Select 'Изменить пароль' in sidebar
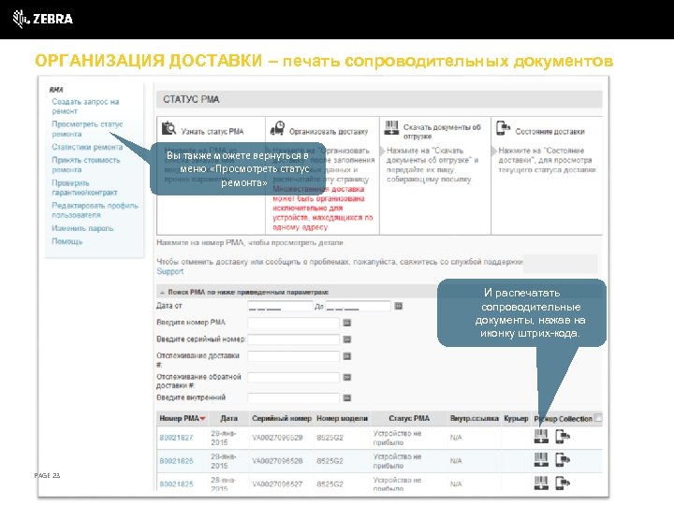Screen dimensions: 674x505 pyautogui.click(x=82, y=228)
